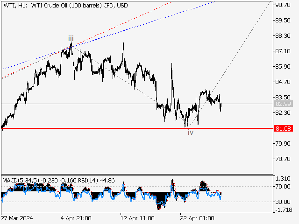This screenshot has height=224, width=299.
Task: Select the red 81.08 price level label
Action: click(x=284, y=129)
